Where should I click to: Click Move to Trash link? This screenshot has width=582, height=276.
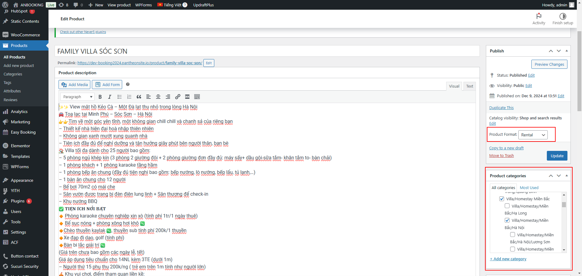pyautogui.click(x=501, y=155)
